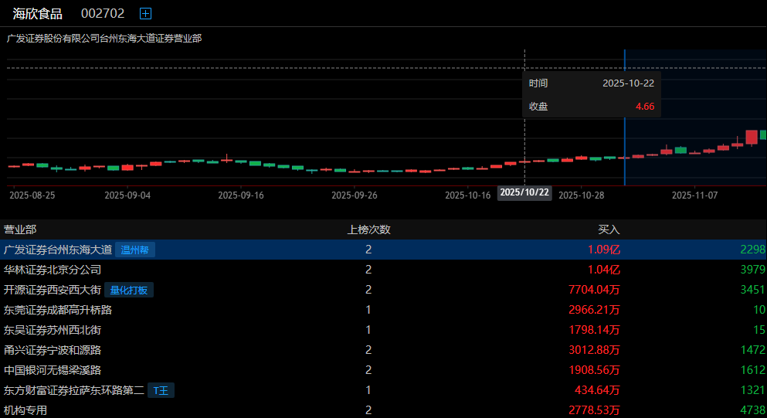Select the 中国银河无锡梁溪路 row
The height and width of the screenshot is (418, 767).
[383, 370]
